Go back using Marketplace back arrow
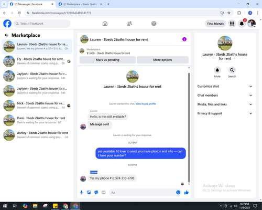262x210 pixels. click(7, 35)
